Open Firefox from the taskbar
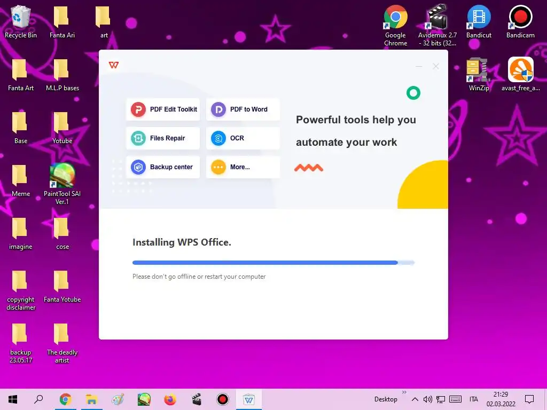 coord(170,399)
